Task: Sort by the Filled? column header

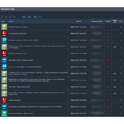Action: pyautogui.click(x=108, y=21)
